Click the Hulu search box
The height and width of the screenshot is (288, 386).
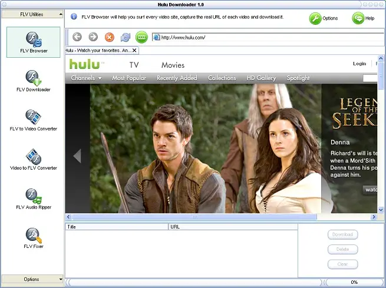[370, 78]
